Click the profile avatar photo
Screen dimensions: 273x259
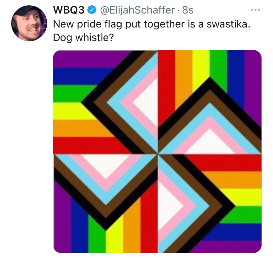(x=29, y=23)
